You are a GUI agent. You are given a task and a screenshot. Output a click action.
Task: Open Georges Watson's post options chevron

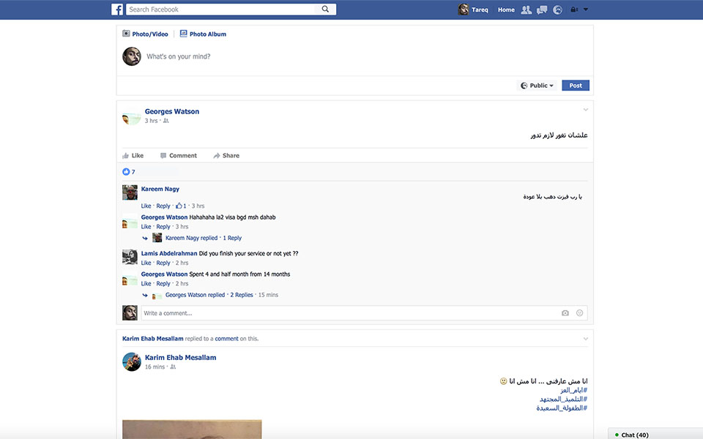pos(585,108)
